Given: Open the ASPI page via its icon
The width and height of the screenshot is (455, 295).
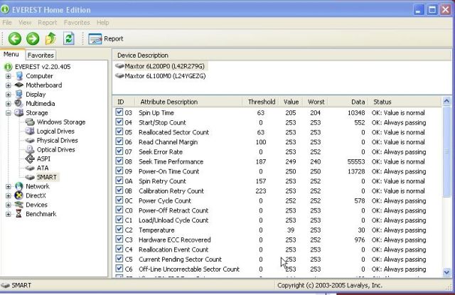Looking at the screenshot, I should (30, 159).
